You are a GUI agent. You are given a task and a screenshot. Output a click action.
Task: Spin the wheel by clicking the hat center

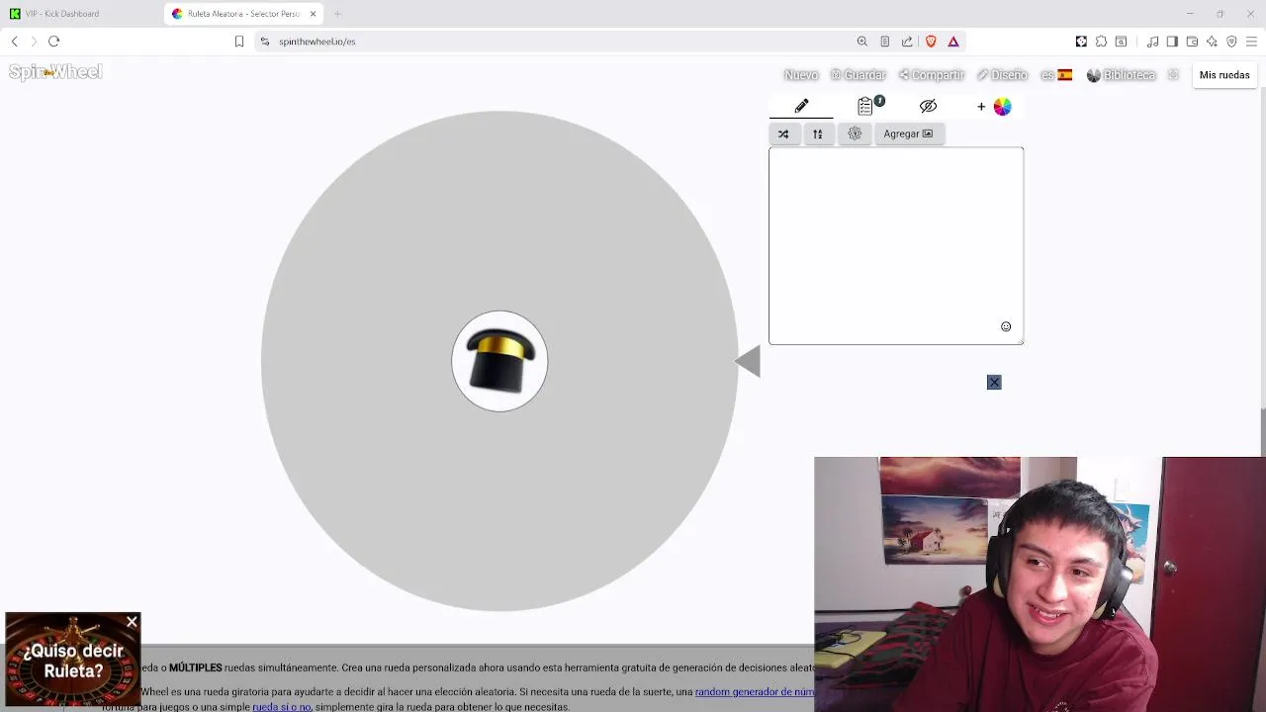pos(499,361)
